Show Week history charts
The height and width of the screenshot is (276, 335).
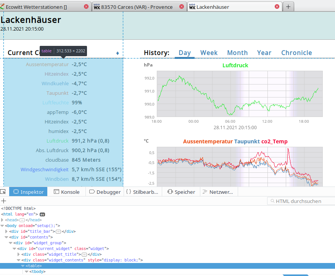pyautogui.click(x=209, y=53)
